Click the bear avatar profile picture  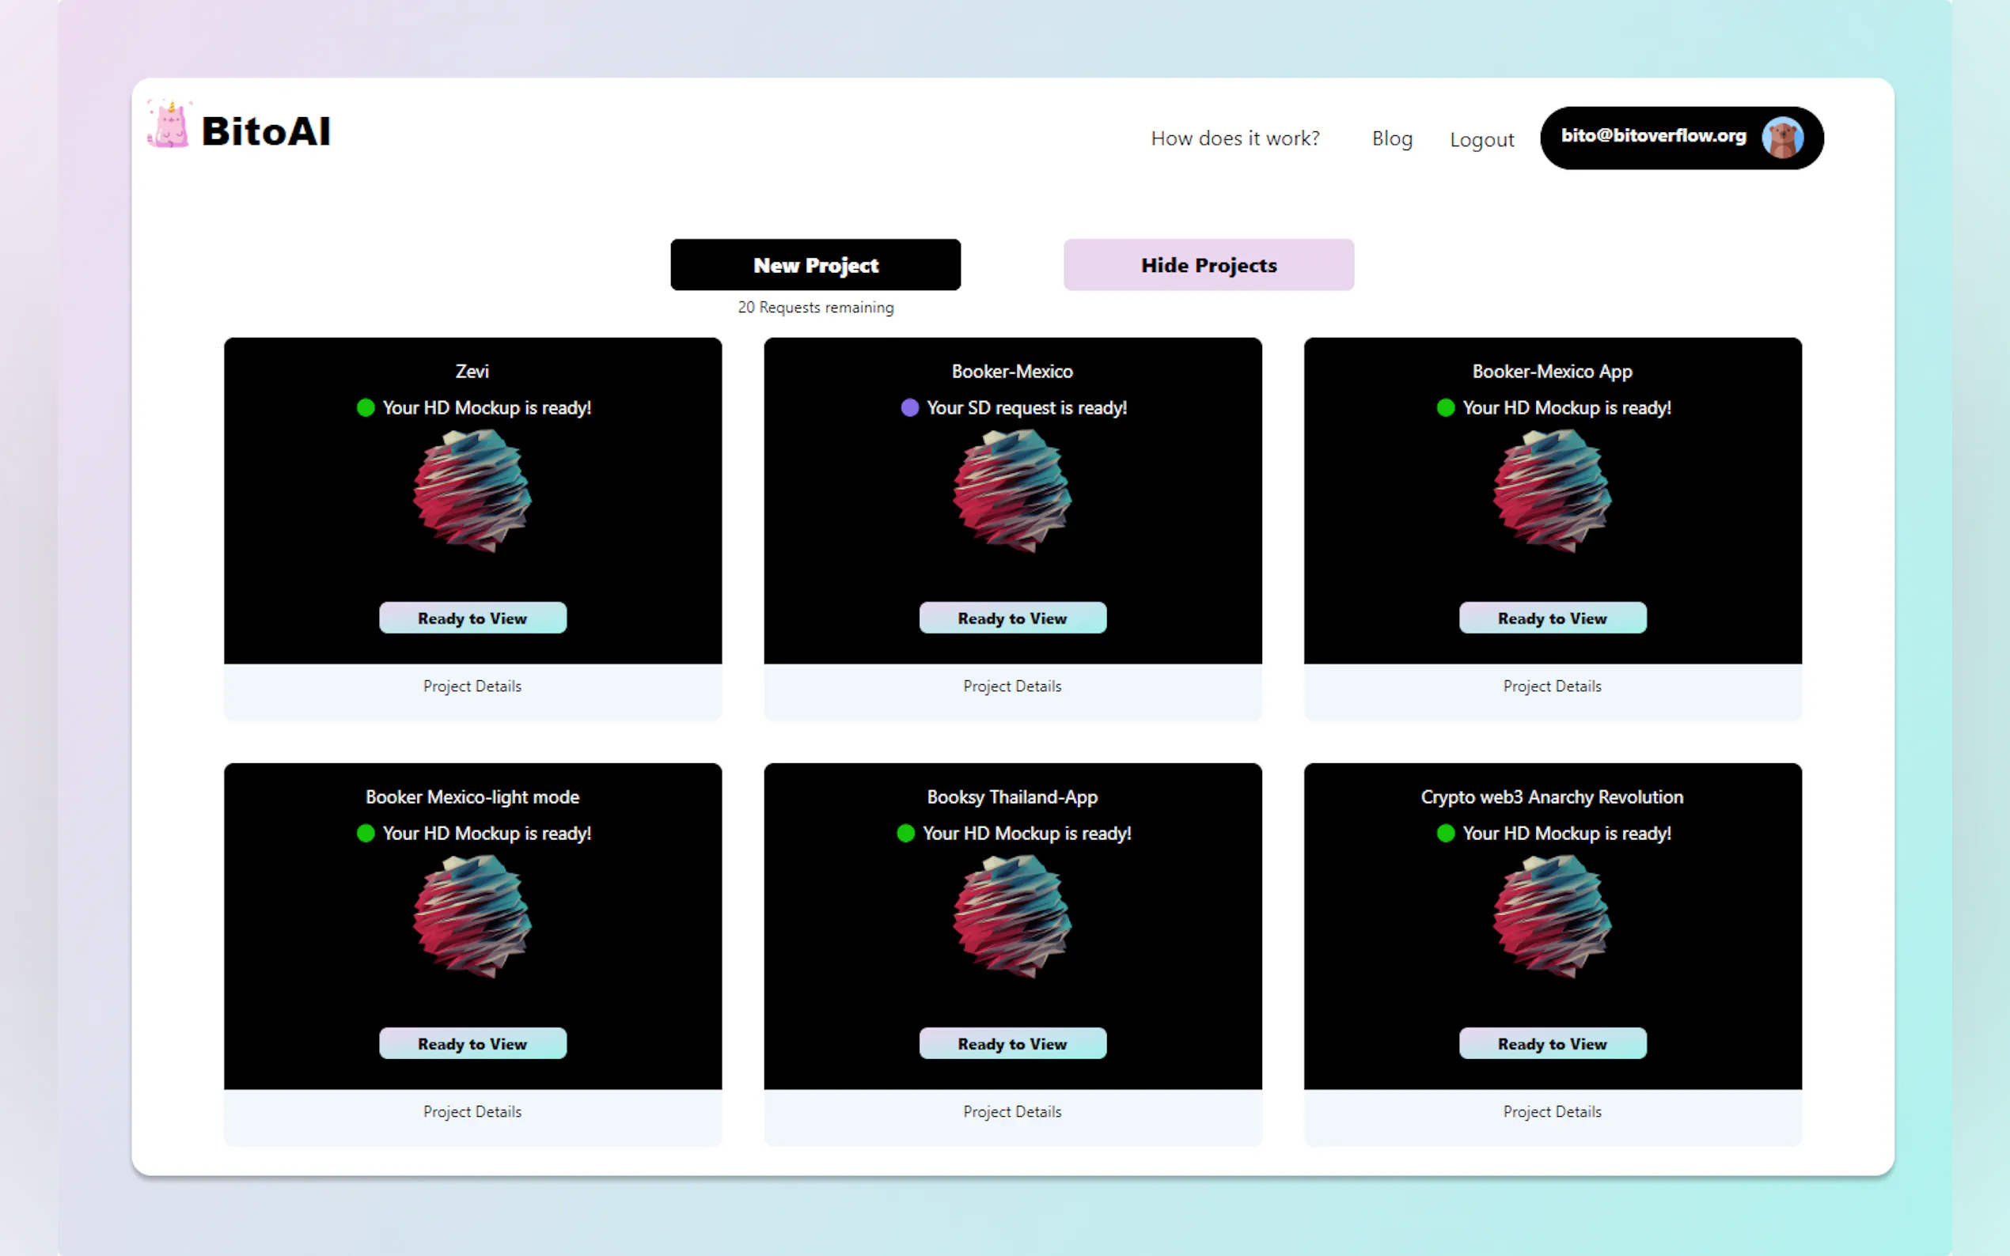tap(1781, 138)
